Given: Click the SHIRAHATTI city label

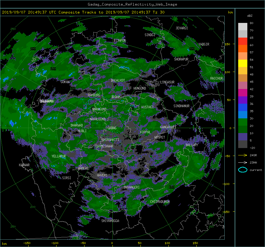Looking at the screenshot, I should pyautogui.click(x=110, y=140).
